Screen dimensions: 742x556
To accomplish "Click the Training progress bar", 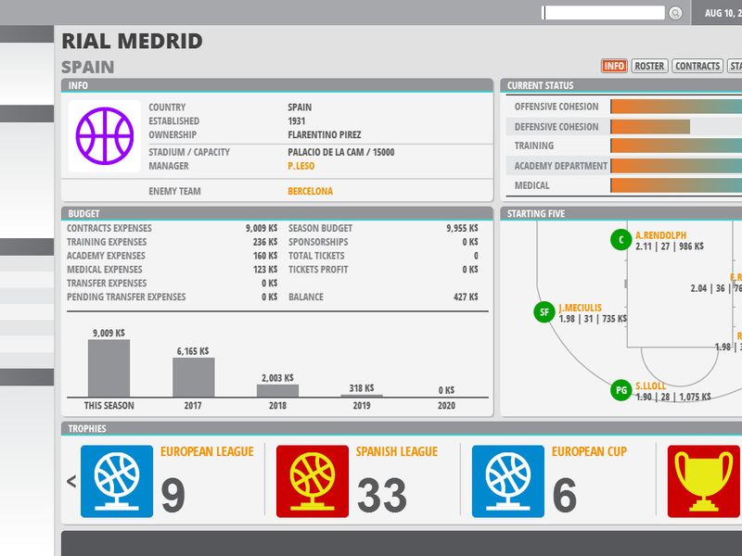I will [x=676, y=145].
